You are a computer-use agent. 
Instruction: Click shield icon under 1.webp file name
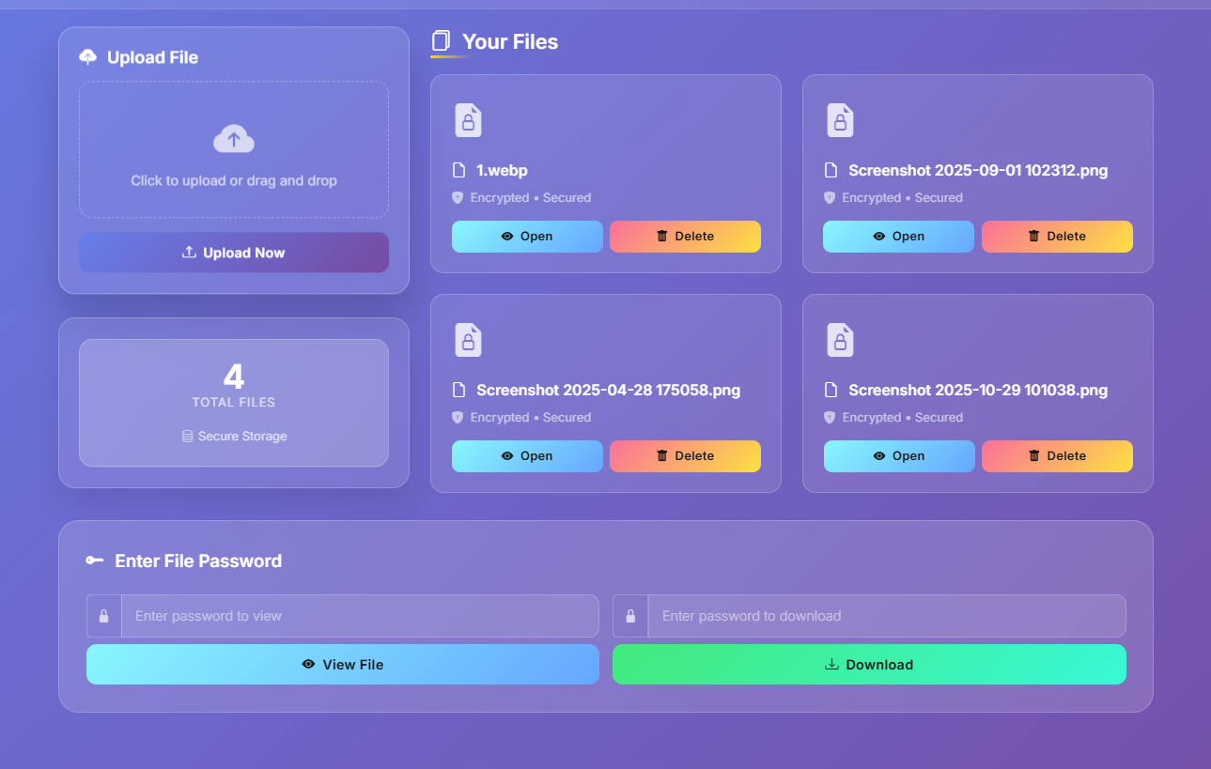coord(458,198)
